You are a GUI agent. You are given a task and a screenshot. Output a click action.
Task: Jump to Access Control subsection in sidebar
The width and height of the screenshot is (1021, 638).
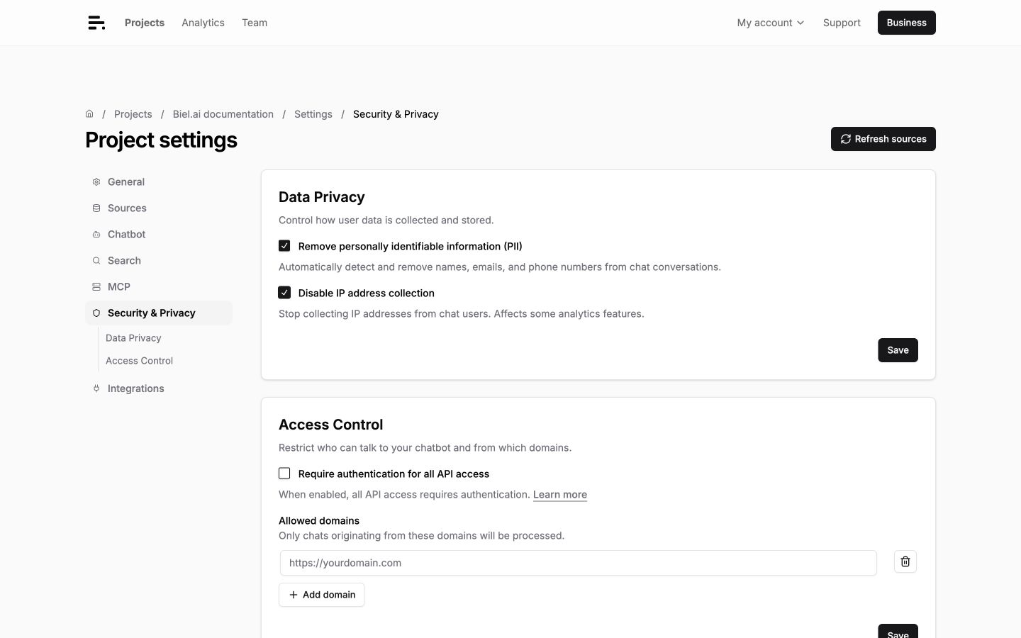139,361
